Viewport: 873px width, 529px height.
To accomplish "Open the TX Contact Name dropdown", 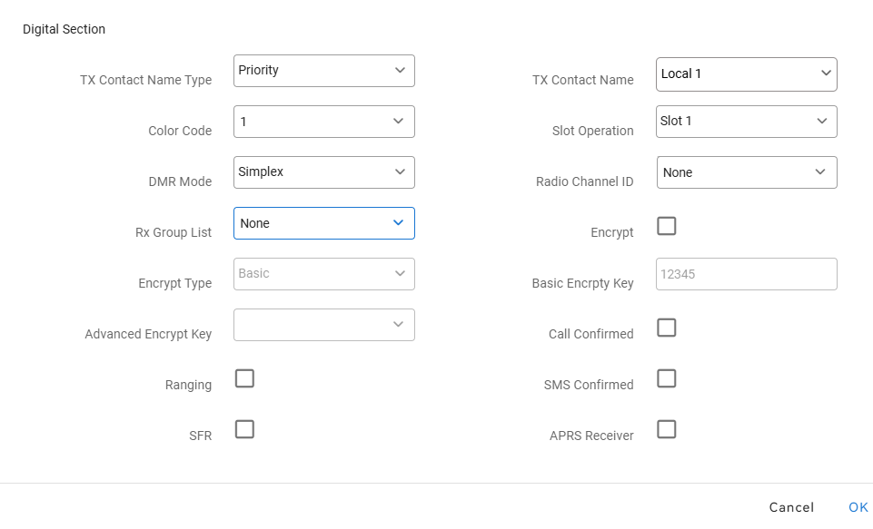I will point(746,74).
